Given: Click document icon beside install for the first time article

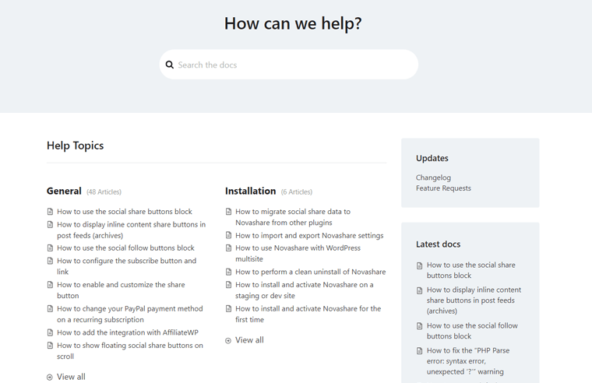Looking at the screenshot, I should coord(228,309).
